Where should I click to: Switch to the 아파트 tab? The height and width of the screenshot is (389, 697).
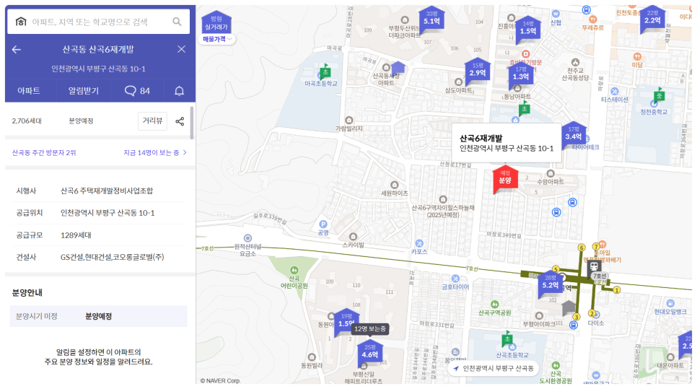pyautogui.click(x=29, y=91)
